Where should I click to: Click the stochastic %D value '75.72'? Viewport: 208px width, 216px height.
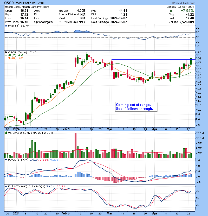[61, 187]
